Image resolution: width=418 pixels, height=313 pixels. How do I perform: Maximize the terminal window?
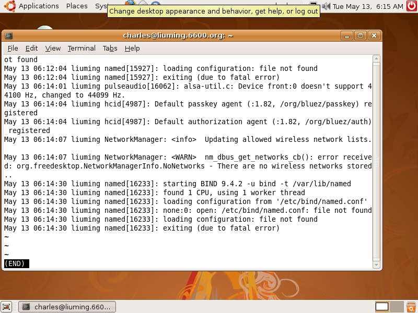point(361,35)
